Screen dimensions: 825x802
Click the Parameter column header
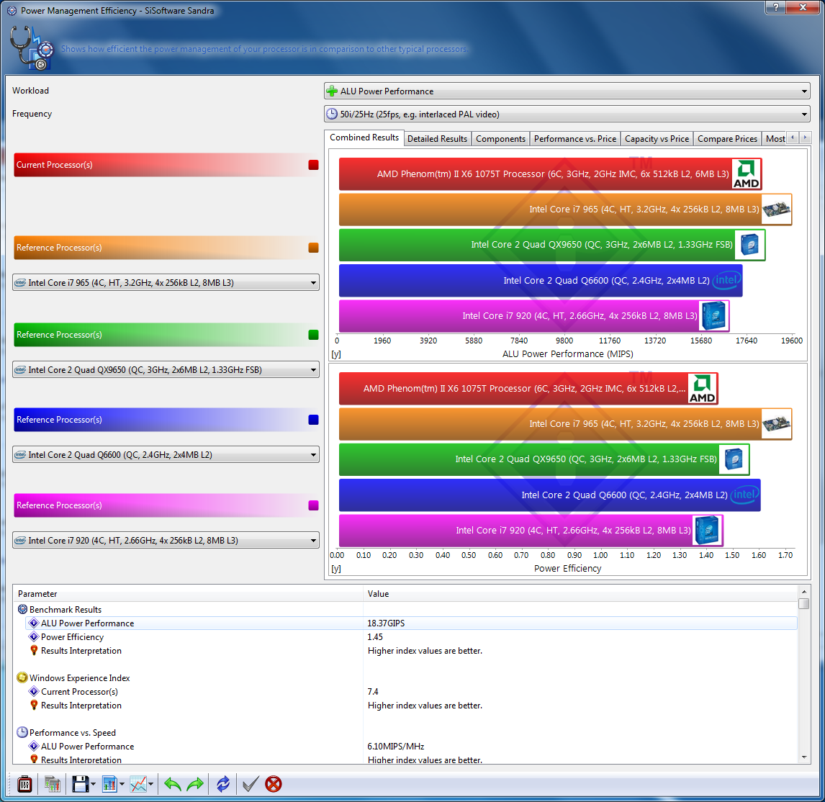pos(189,594)
